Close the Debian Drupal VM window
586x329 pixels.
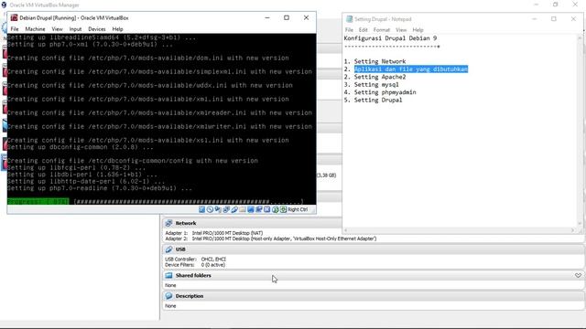(x=306, y=17)
